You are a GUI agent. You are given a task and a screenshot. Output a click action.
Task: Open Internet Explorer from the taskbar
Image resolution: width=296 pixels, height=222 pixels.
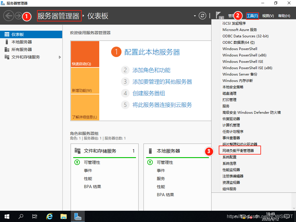(49, 216)
